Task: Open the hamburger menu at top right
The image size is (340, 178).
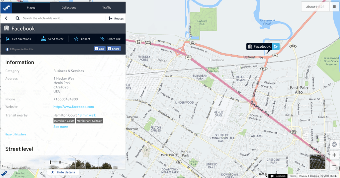Action: pyautogui.click(x=334, y=7)
